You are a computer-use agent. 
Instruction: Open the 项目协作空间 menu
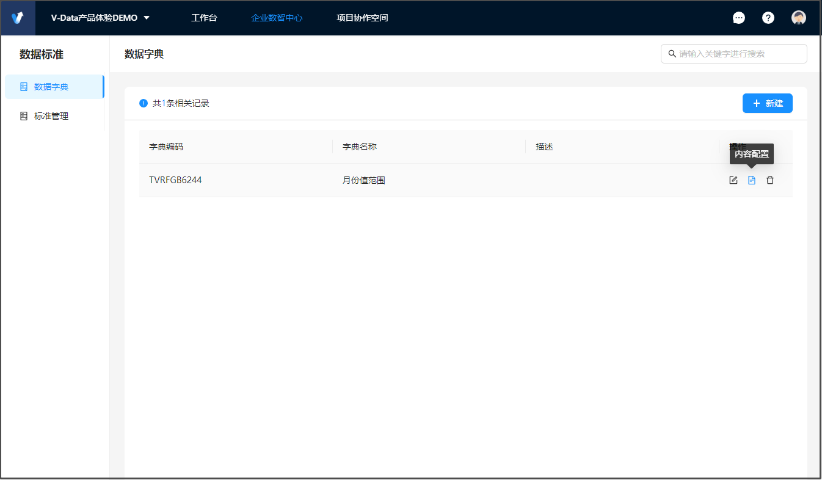[362, 18]
